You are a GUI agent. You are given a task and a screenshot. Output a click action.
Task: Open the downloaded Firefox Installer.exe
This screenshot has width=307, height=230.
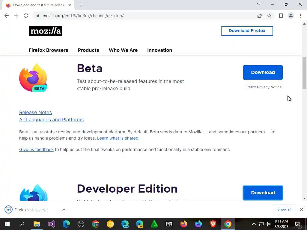31,210
